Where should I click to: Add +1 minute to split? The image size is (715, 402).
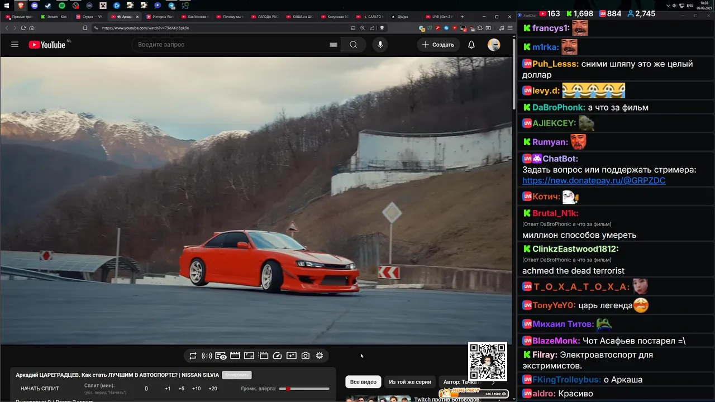(168, 389)
